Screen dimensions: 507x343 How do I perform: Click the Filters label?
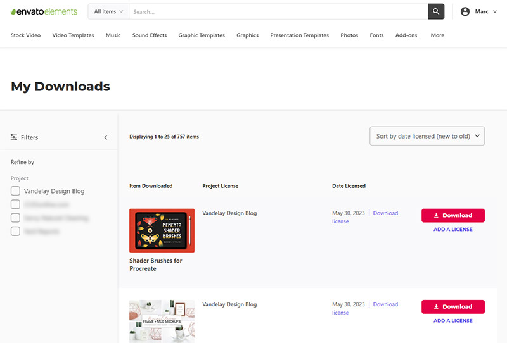(x=29, y=137)
